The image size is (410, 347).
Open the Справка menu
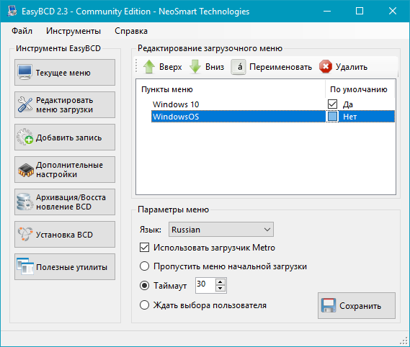[131, 31]
